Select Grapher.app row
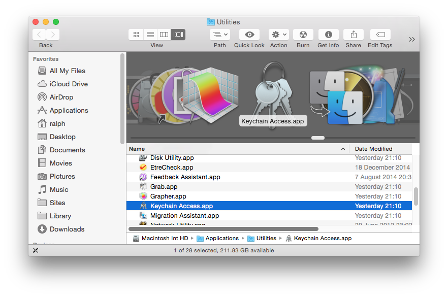 click(269, 196)
